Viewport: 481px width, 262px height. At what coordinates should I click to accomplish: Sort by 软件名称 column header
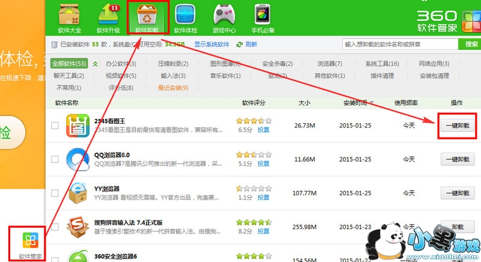[67, 103]
